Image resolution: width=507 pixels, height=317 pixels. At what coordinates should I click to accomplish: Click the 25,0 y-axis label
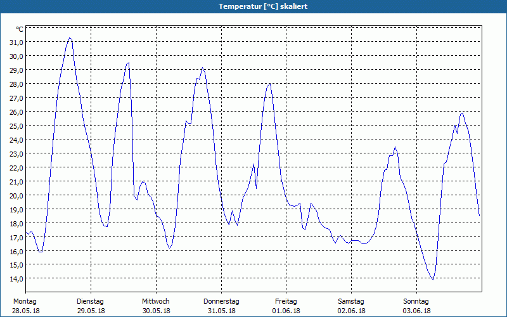click(16, 126)
